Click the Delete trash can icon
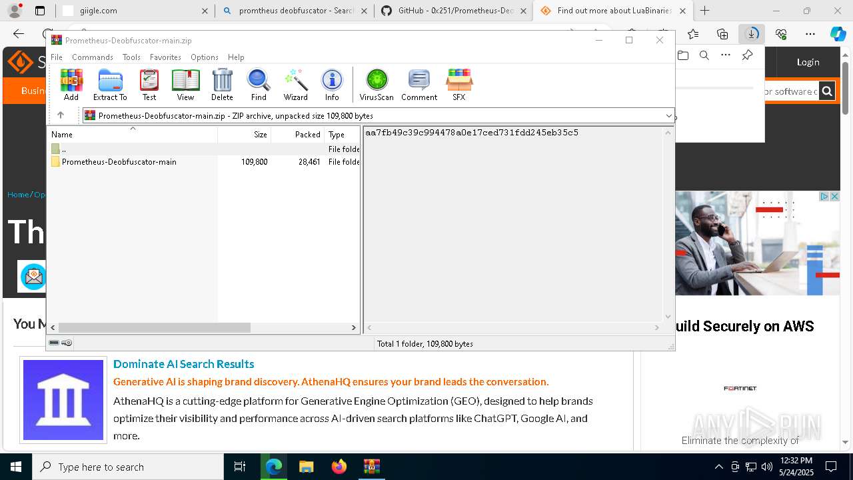This screenshot has height=480, width=853. (x=222, y=85)
